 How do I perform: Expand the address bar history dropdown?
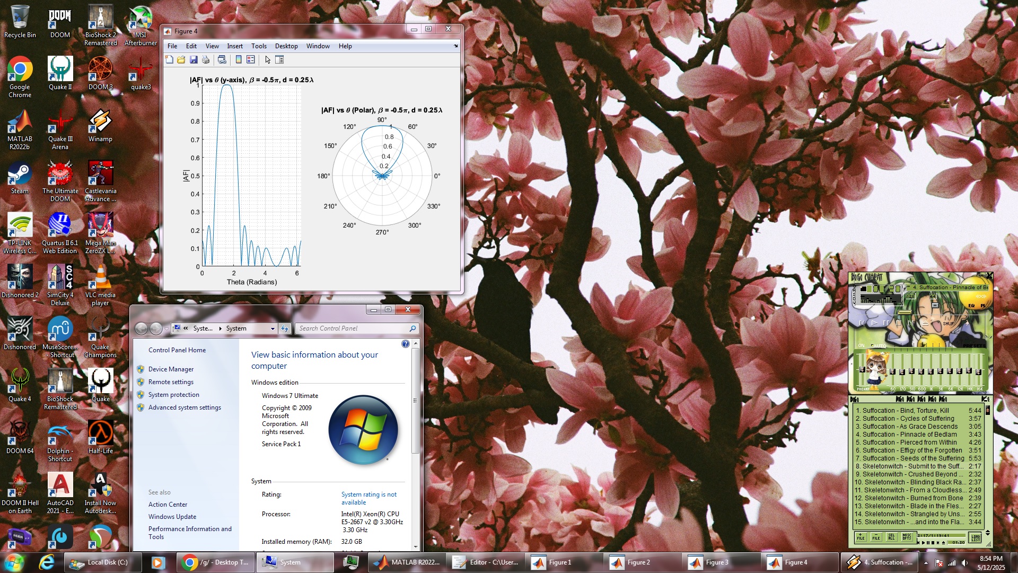tap(273, 329)
